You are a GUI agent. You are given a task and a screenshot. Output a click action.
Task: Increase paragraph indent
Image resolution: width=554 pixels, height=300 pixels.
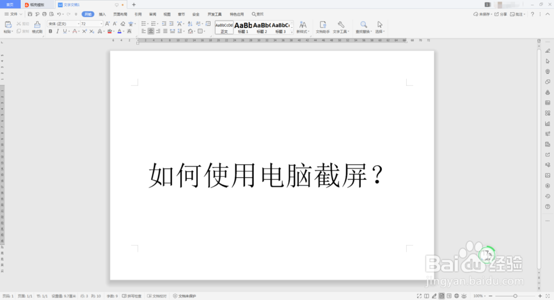click(171, 24)
